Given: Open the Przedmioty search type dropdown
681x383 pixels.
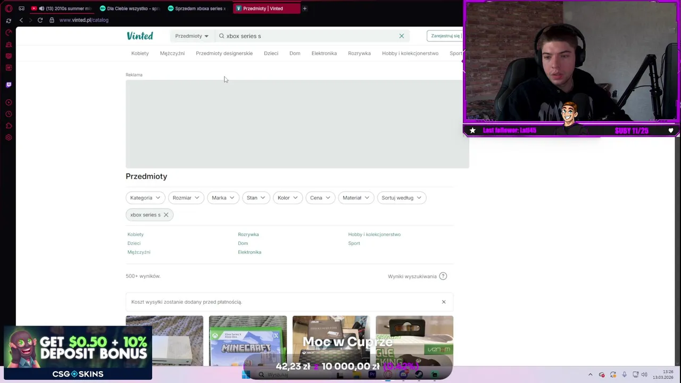Looking at the screenshot, I should pos(192,36).
